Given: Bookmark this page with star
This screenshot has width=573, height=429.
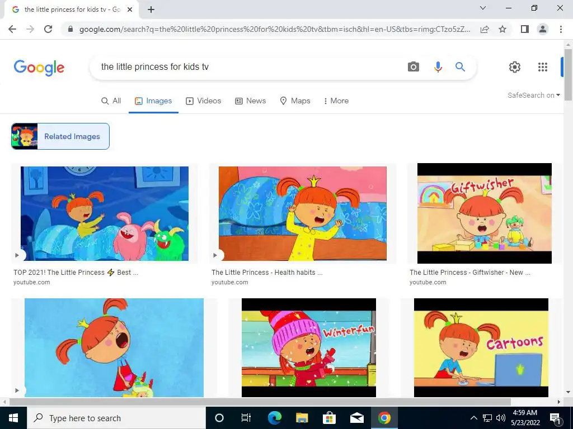Looking at the screenshot, I should [502, 29].
